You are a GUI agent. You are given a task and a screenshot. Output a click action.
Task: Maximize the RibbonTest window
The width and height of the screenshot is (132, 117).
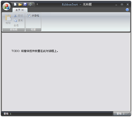pos(122,4)
